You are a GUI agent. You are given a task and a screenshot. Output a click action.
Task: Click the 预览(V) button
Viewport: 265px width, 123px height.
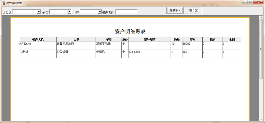click(175, 11)
